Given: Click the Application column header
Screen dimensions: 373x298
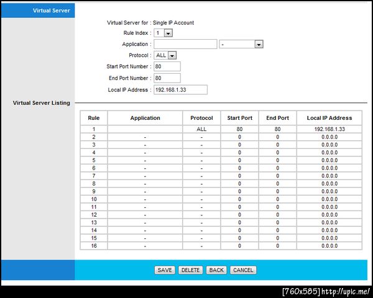Looking at the screenshot, I should pos(145,118).
